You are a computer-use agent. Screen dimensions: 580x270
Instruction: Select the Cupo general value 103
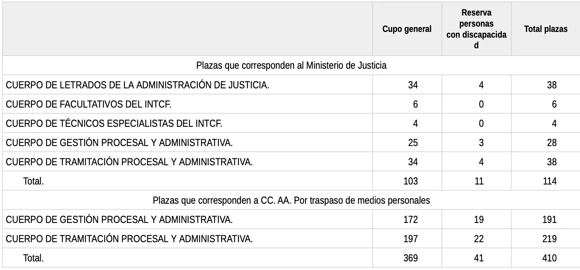411,181
